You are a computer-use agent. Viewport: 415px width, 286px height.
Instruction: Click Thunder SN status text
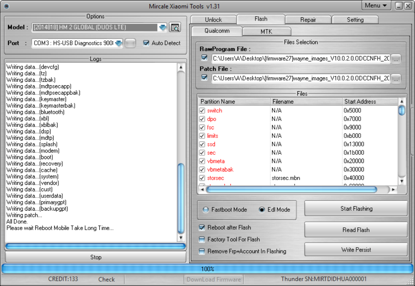click(x=324, y=279)
